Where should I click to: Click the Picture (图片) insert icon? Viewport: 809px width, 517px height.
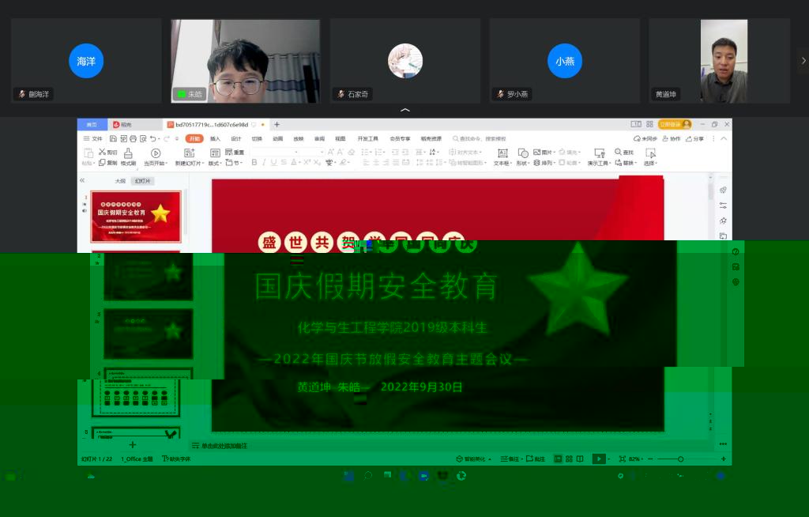point(536,152)
